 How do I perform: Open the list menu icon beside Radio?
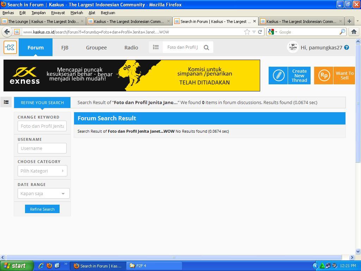156,47
